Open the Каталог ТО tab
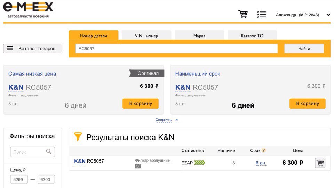 252,36
